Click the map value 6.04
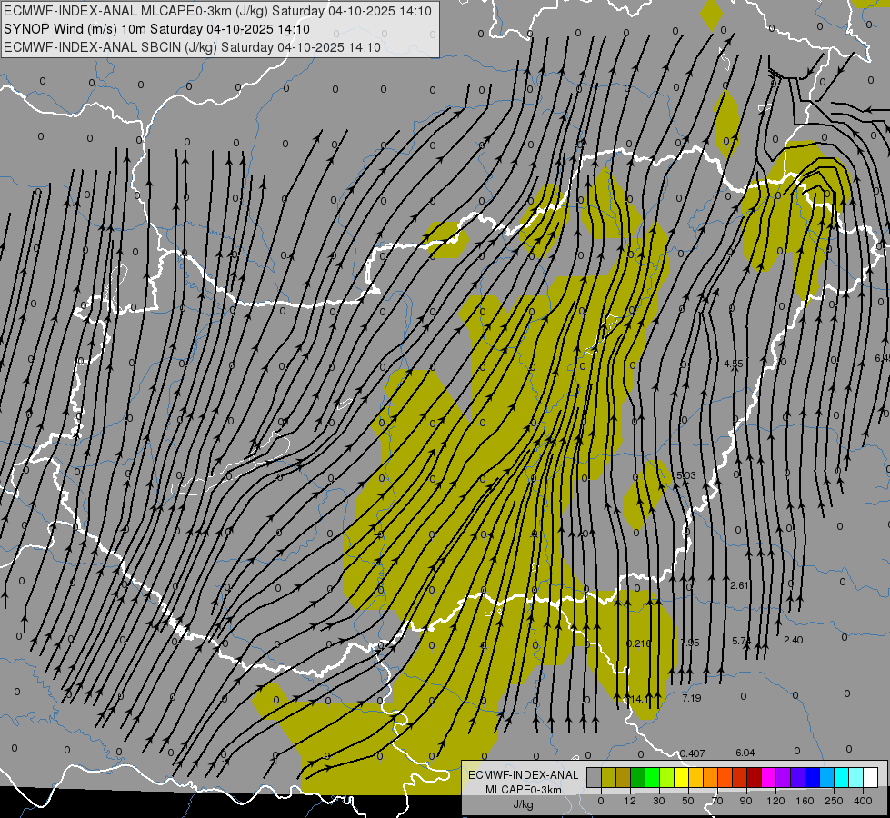 [x=745, y=753]
